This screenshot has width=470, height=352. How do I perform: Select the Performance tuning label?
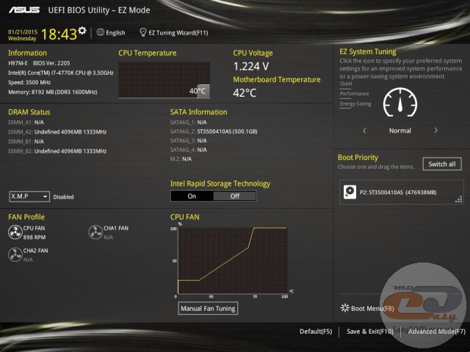[354, 93]
